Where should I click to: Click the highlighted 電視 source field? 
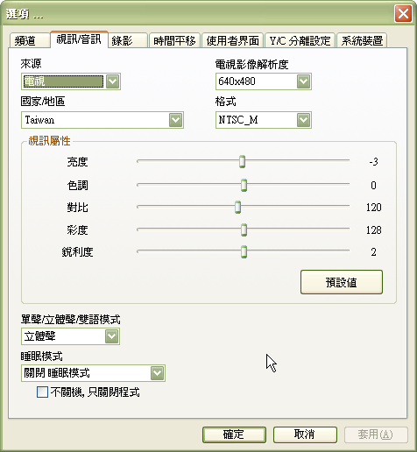click(x=63, y=81)
